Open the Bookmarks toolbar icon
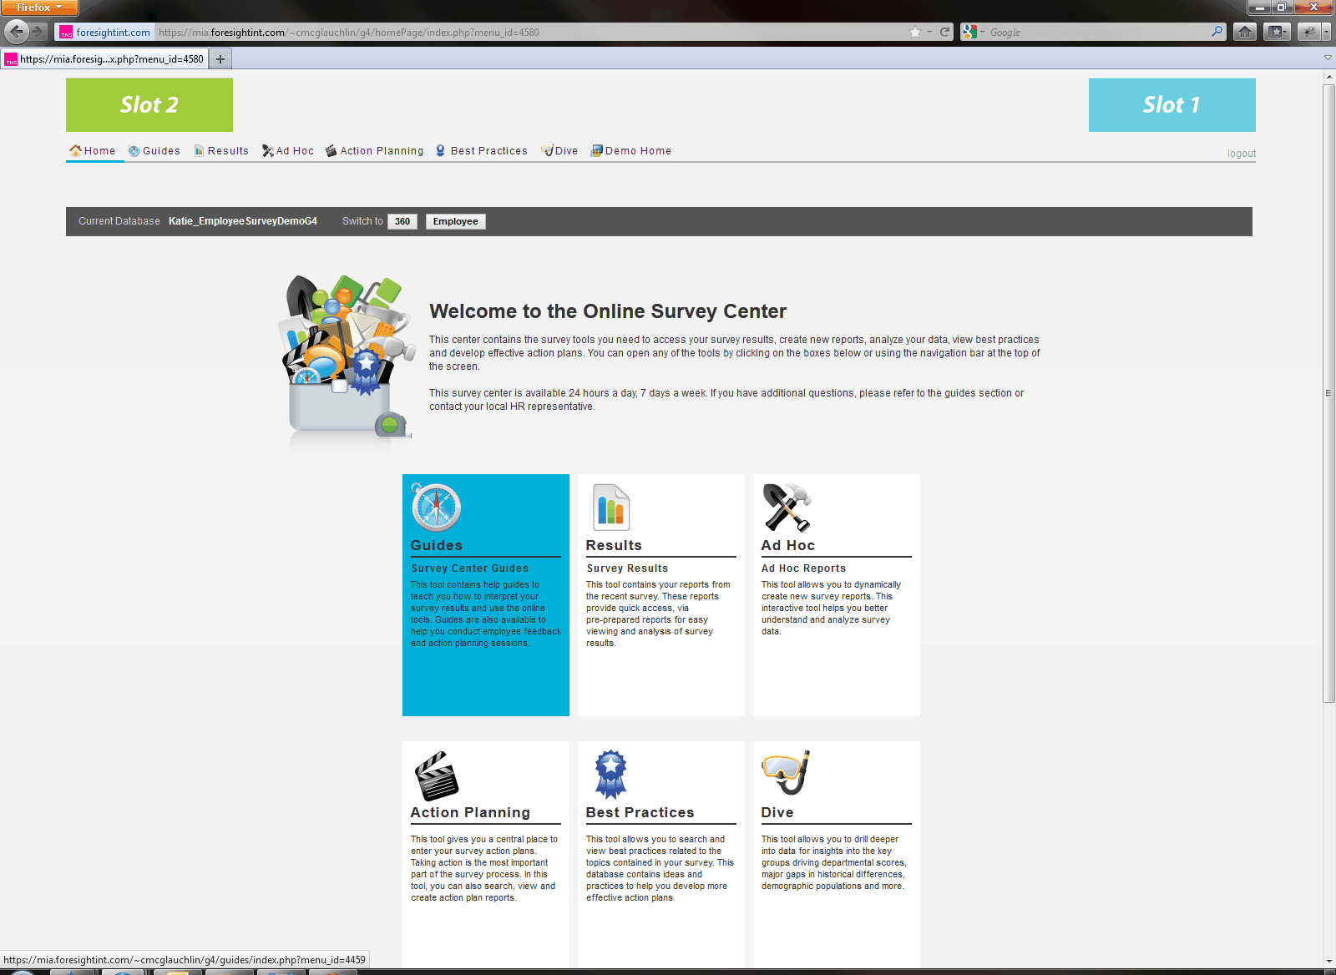 coord(1278,32)
